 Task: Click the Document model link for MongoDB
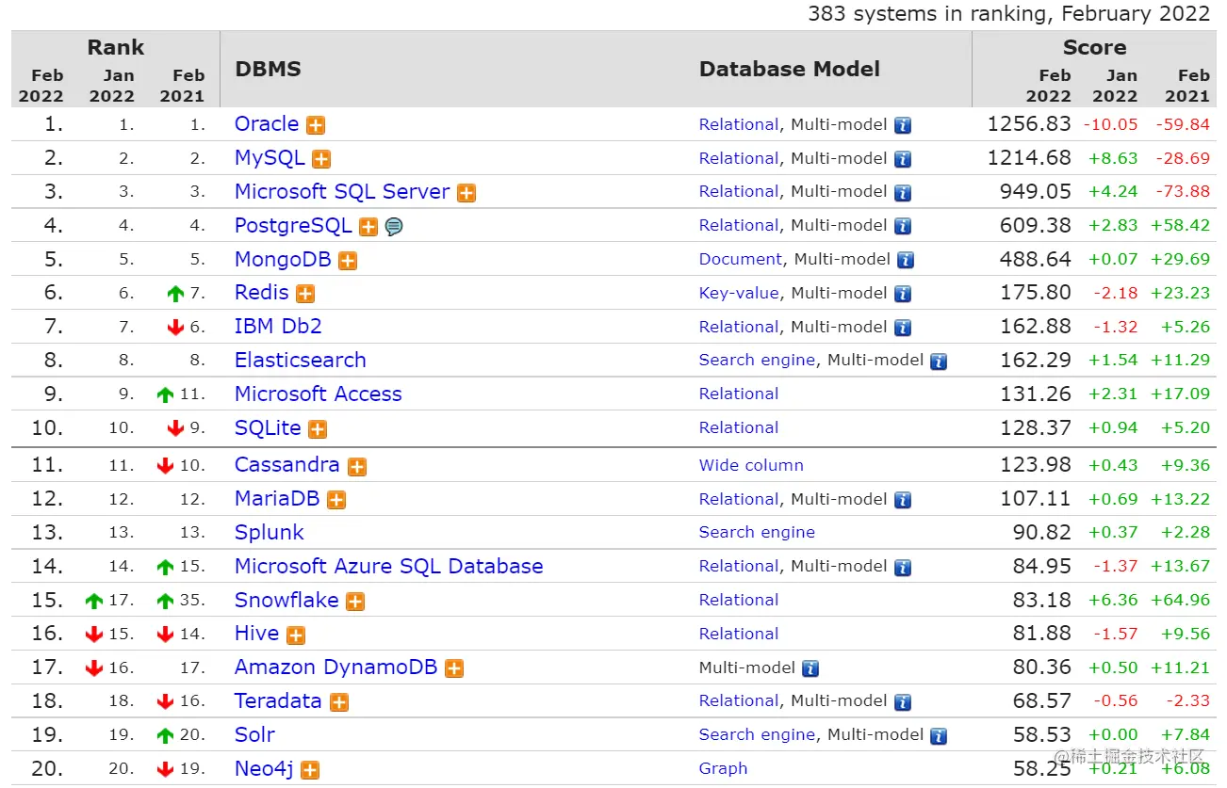pos(741,259)
